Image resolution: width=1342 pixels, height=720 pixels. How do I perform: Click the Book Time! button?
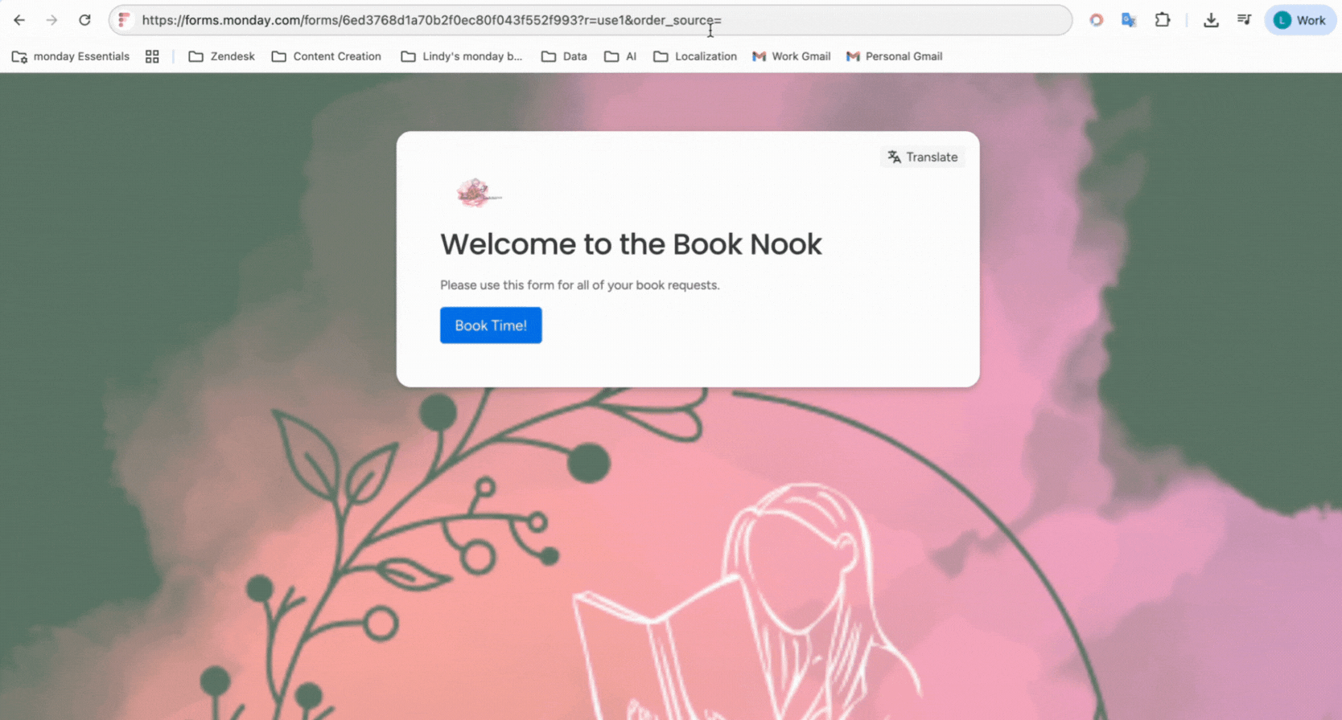(491, 325)
